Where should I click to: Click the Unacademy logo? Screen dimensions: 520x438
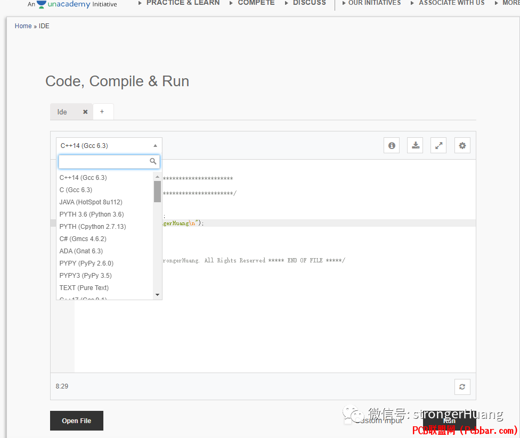coord(63,4)
